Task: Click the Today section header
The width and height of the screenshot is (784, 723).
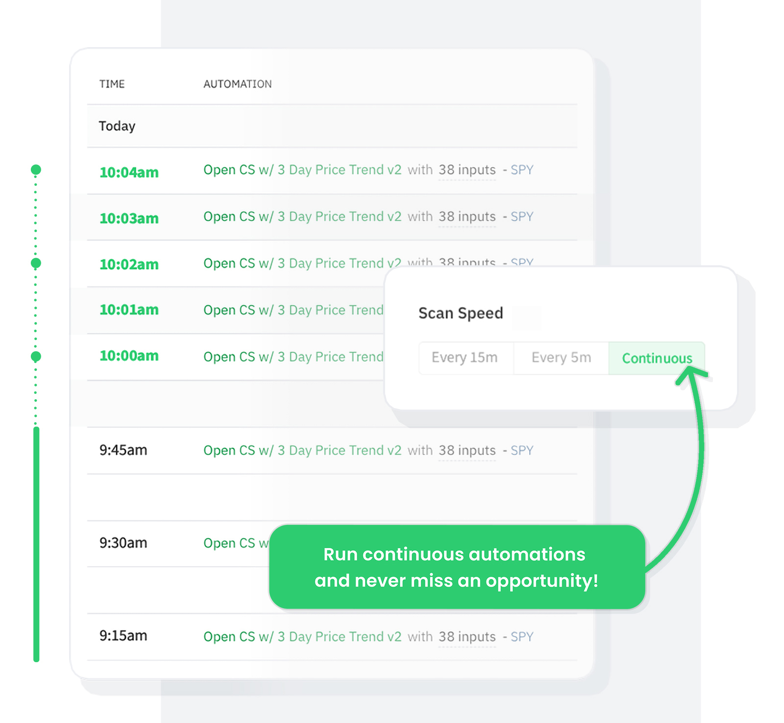Action: click(117, 126)
